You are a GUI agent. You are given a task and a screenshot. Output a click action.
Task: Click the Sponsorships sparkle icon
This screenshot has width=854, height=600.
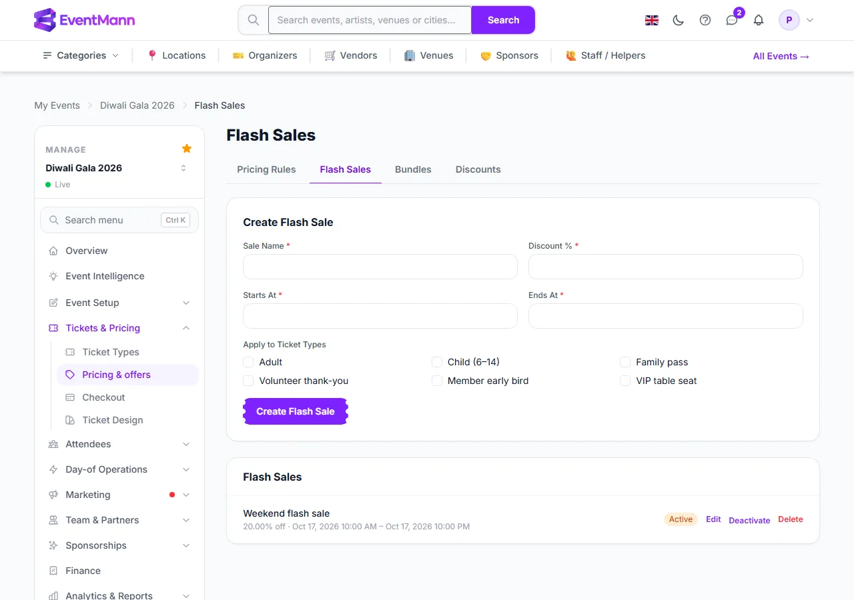click(53, 545)
